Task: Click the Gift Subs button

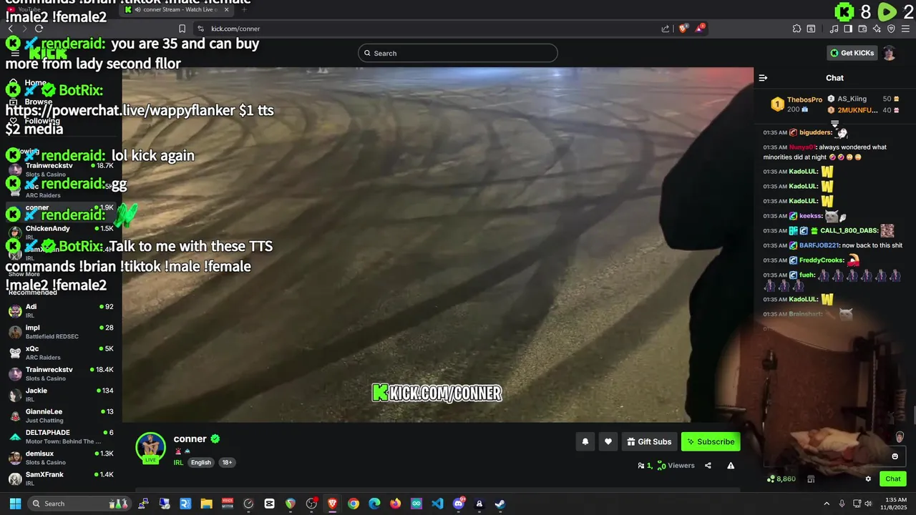Action: point(649,442)
